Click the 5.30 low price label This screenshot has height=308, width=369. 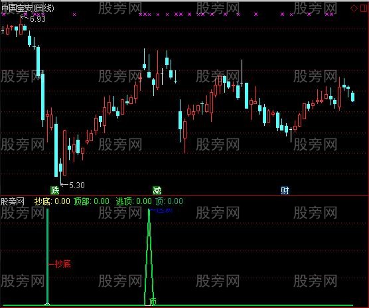pos(77,185)
